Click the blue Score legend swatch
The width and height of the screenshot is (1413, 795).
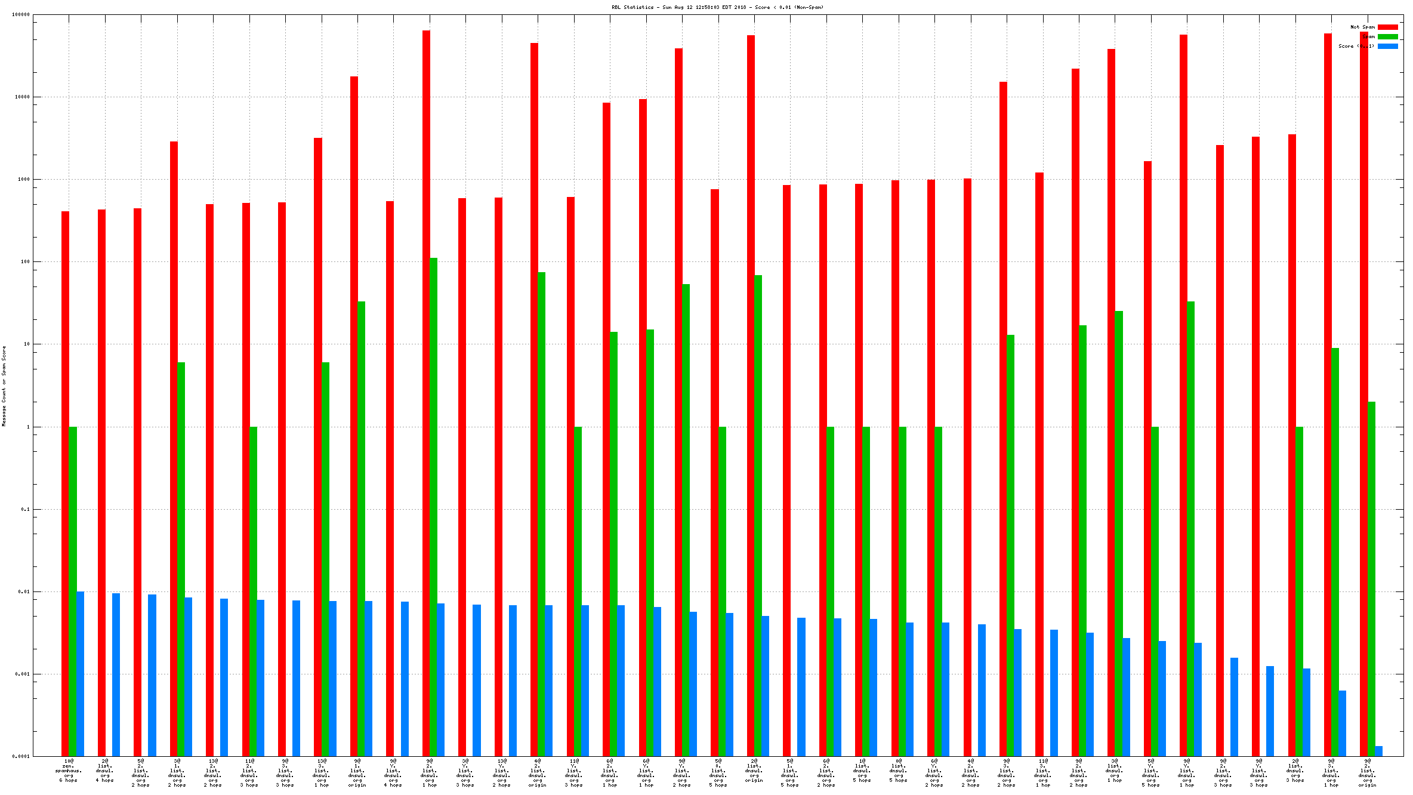pos(1387,46)
